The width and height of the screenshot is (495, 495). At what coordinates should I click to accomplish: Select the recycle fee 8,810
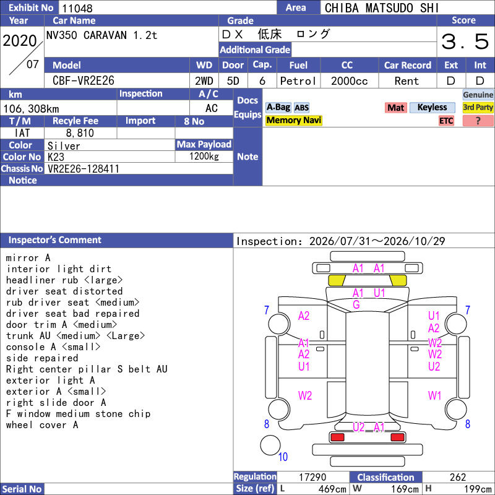(x=80, y=133)
